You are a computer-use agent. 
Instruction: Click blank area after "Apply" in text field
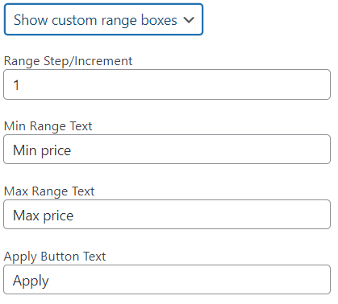190,280
